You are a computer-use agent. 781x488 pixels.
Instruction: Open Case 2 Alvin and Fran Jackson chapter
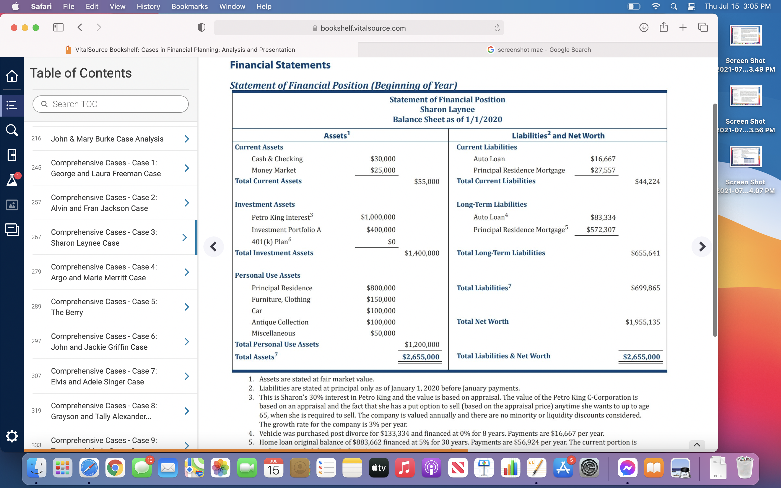(x=104, y=203)
